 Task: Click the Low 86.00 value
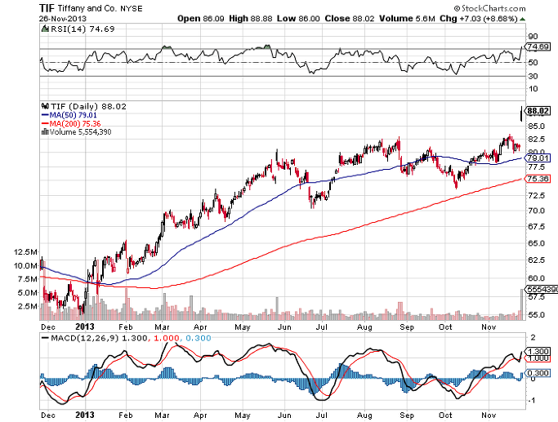298,19
